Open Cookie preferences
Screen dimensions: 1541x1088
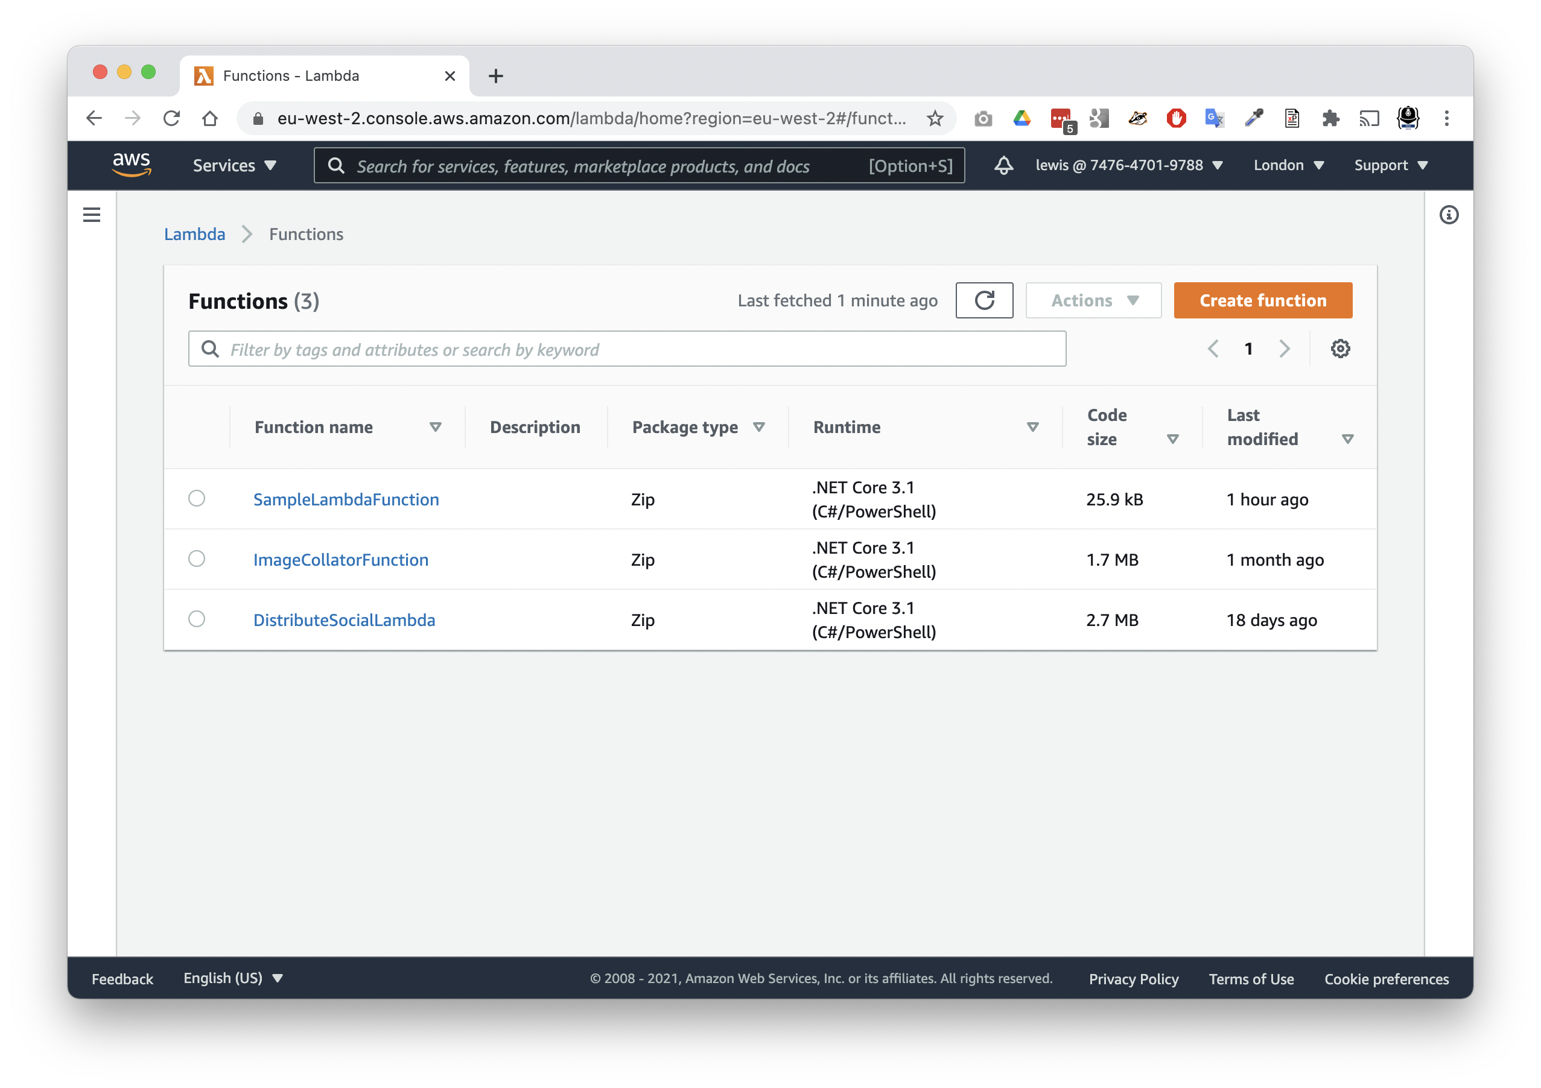click(1387, 979)
